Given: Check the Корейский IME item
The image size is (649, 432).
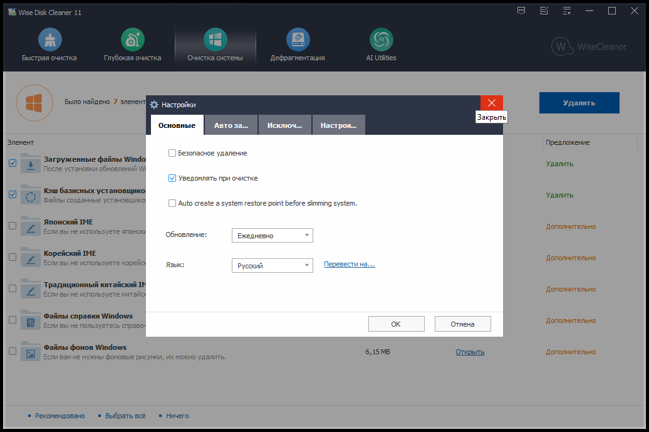Looking at the screenshot, I should coord(13,257).
